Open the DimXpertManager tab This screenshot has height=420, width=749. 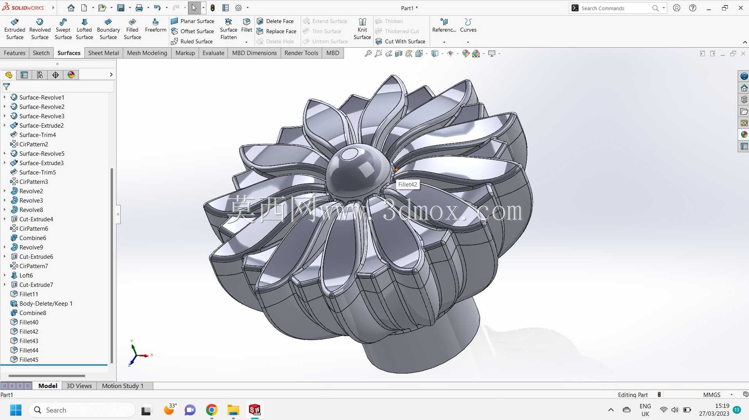pyautogui.click(x=56, y=75)
